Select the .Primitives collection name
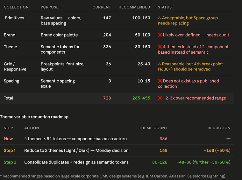The width and height of the screenshot is (242, 180). point(14,18)
